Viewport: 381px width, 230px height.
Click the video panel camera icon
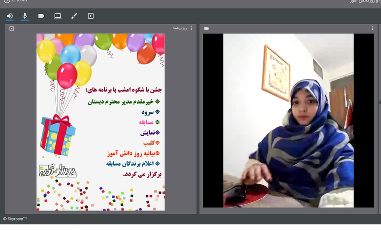[x=207, y=29]
